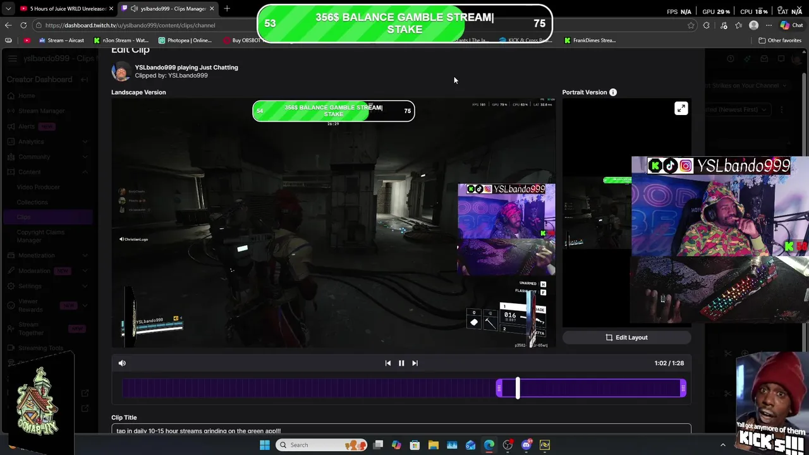Click the landscape clip video preview

[333, 222]
